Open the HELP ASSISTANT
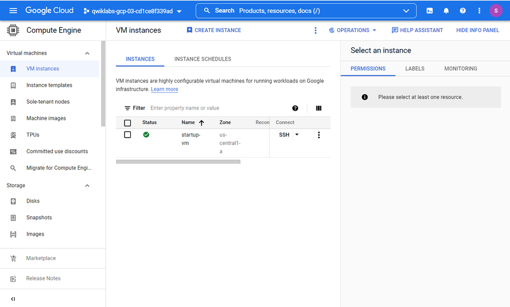 click(417, 30)
